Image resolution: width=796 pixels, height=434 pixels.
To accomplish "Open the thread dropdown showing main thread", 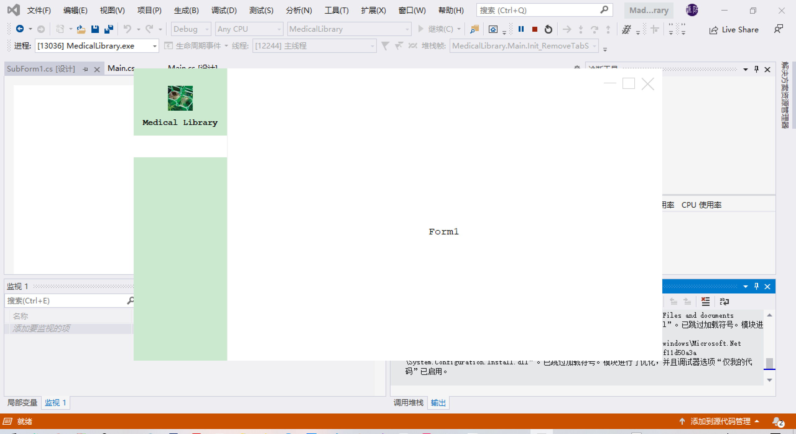I will [314, 46].
